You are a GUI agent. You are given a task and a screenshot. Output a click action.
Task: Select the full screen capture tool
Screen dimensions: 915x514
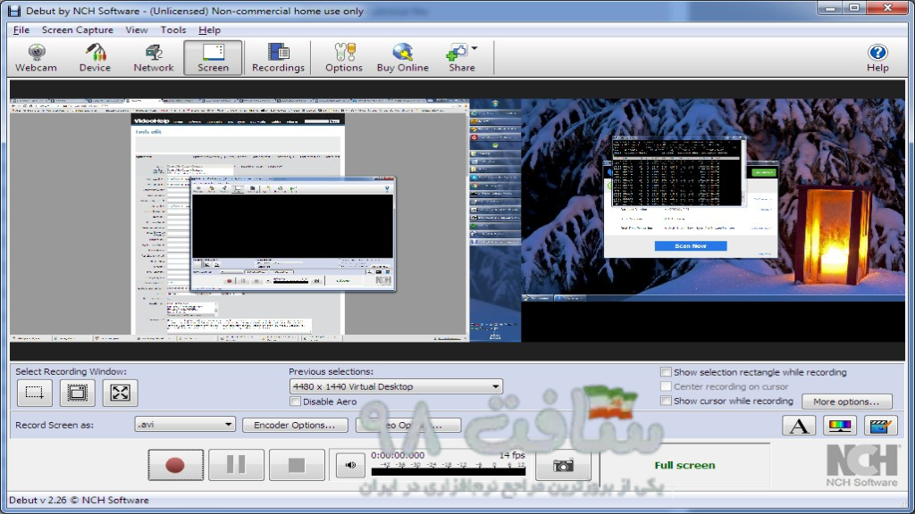[x=121, y=393]
